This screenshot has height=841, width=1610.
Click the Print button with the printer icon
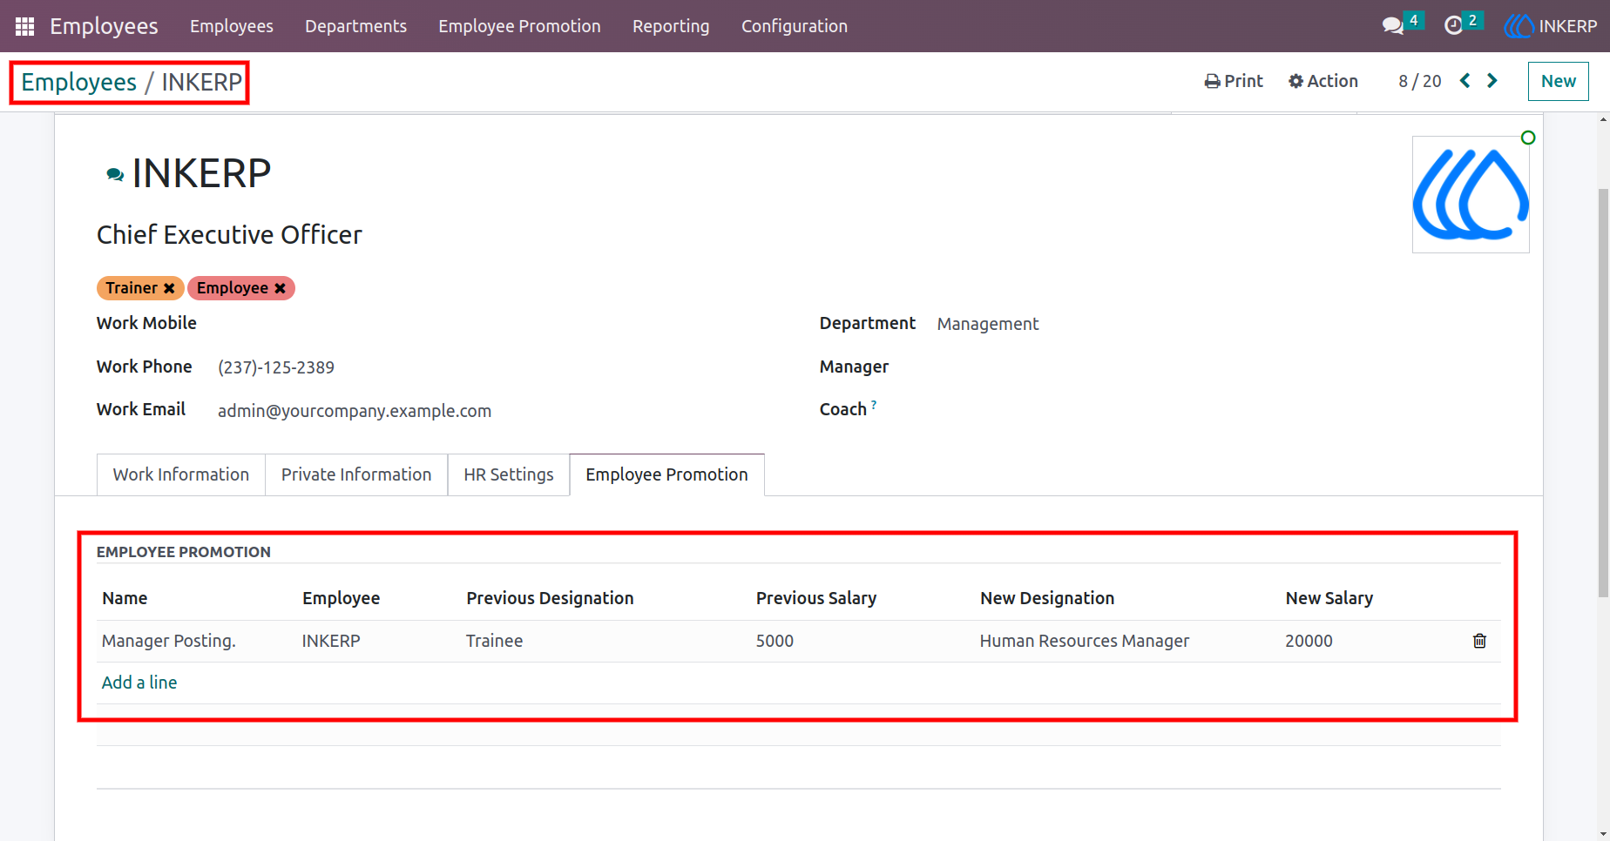tap(1234, 81)
